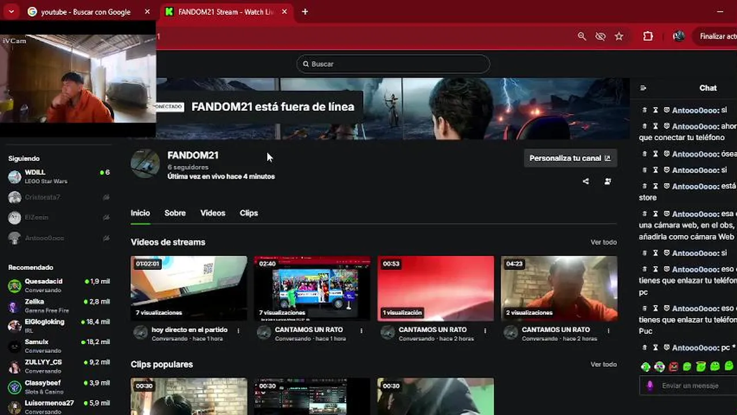This screenshot has height=415, width=737.
Task: Click Antooo0ooo username in the first chat message
Action: (x=695, y=110)
